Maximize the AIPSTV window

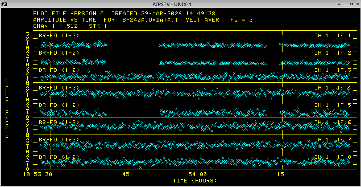[351, 4]
